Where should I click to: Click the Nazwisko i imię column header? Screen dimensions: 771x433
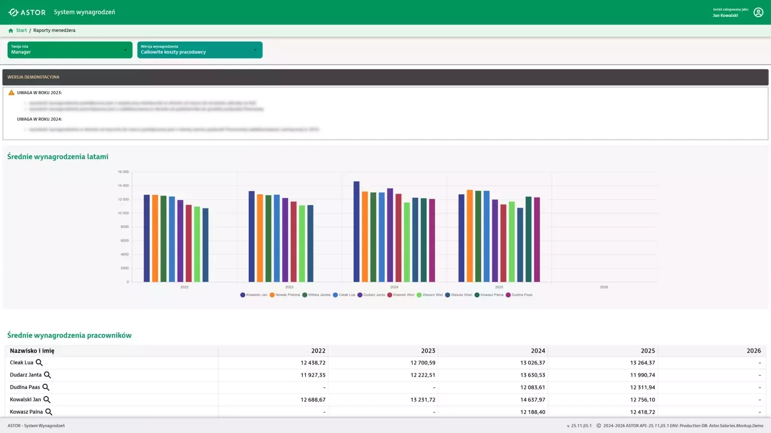pos(32,351)
